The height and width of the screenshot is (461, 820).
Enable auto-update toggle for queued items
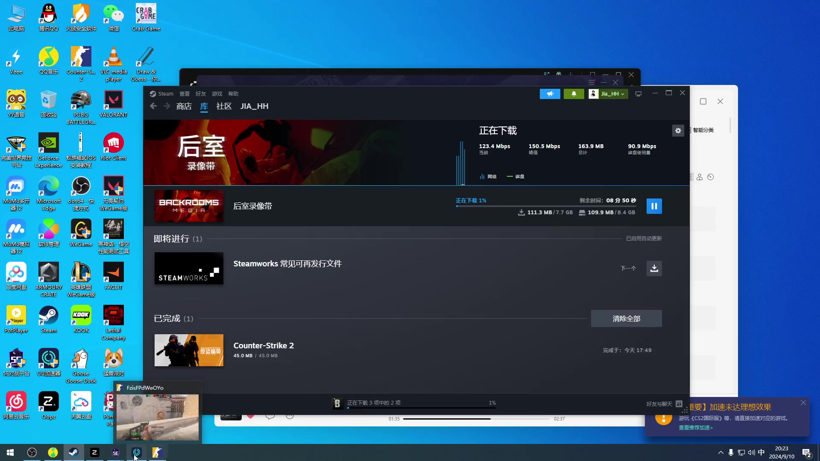coord(644,238)
